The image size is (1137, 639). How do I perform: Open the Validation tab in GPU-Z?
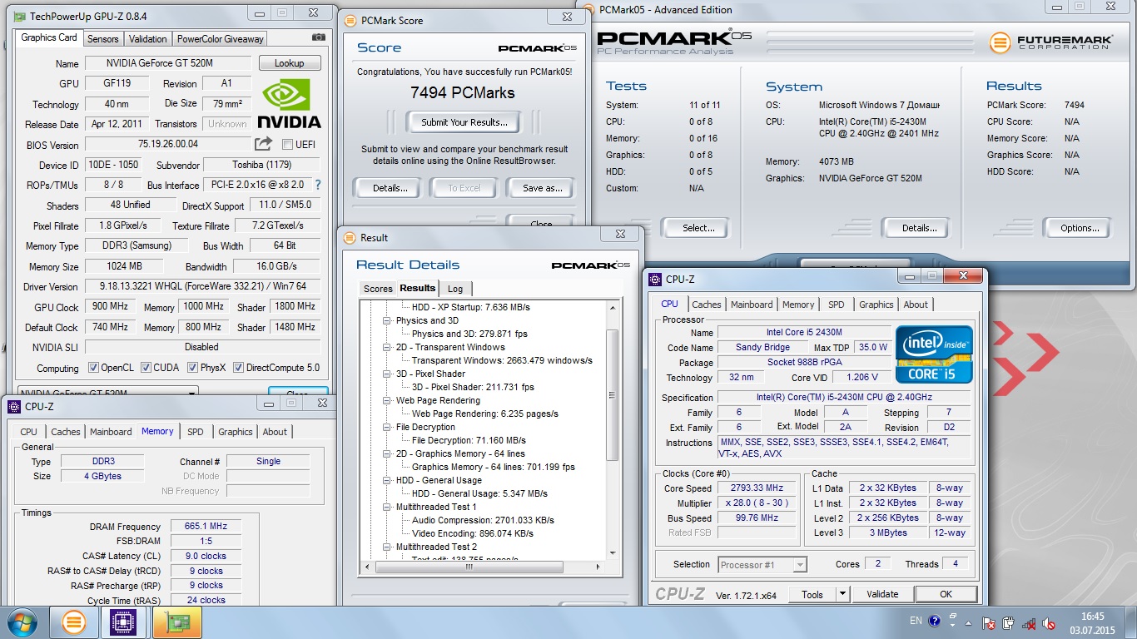point(147,38)
